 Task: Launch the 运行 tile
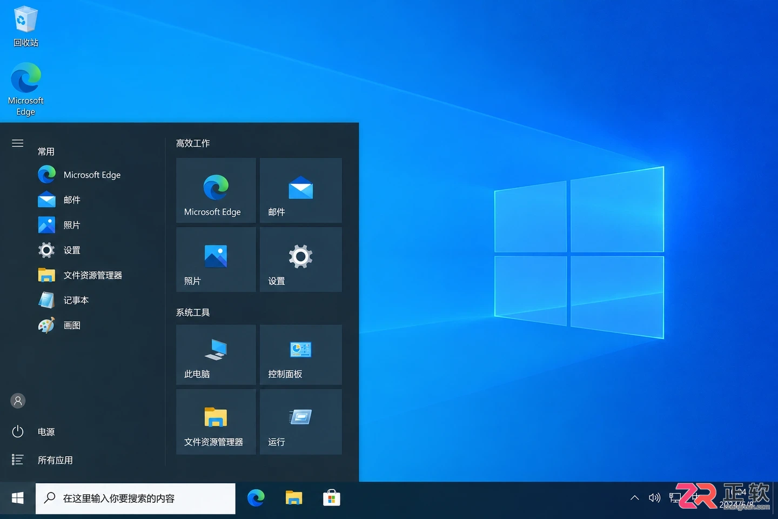click(301, 422)
